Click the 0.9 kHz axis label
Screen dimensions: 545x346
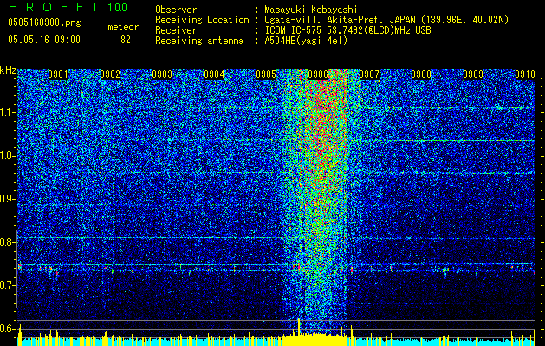click(x=6, y=199)
